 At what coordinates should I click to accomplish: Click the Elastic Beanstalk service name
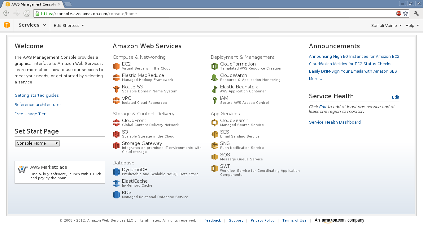point(239,87)
